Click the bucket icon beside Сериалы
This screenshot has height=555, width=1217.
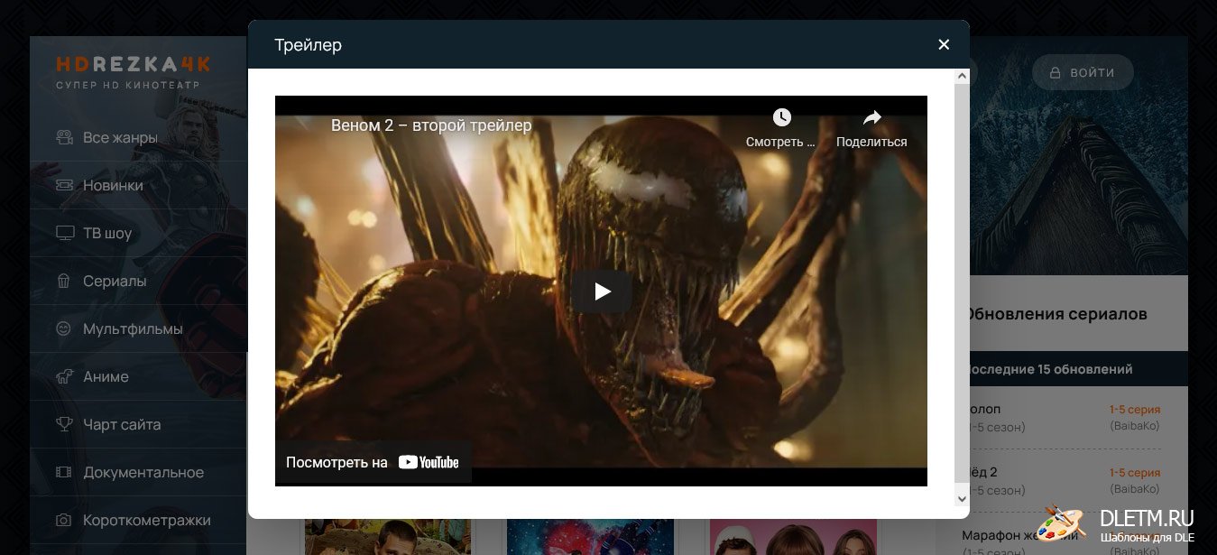point(64,281)
